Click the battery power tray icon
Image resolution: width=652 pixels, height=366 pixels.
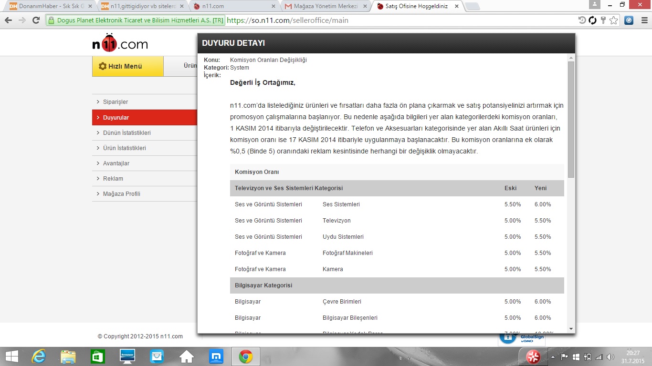point(587,356)
